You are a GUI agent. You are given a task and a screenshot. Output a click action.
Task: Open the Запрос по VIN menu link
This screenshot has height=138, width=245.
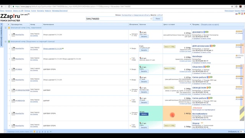pyautogui.click(x=18, y=11)
